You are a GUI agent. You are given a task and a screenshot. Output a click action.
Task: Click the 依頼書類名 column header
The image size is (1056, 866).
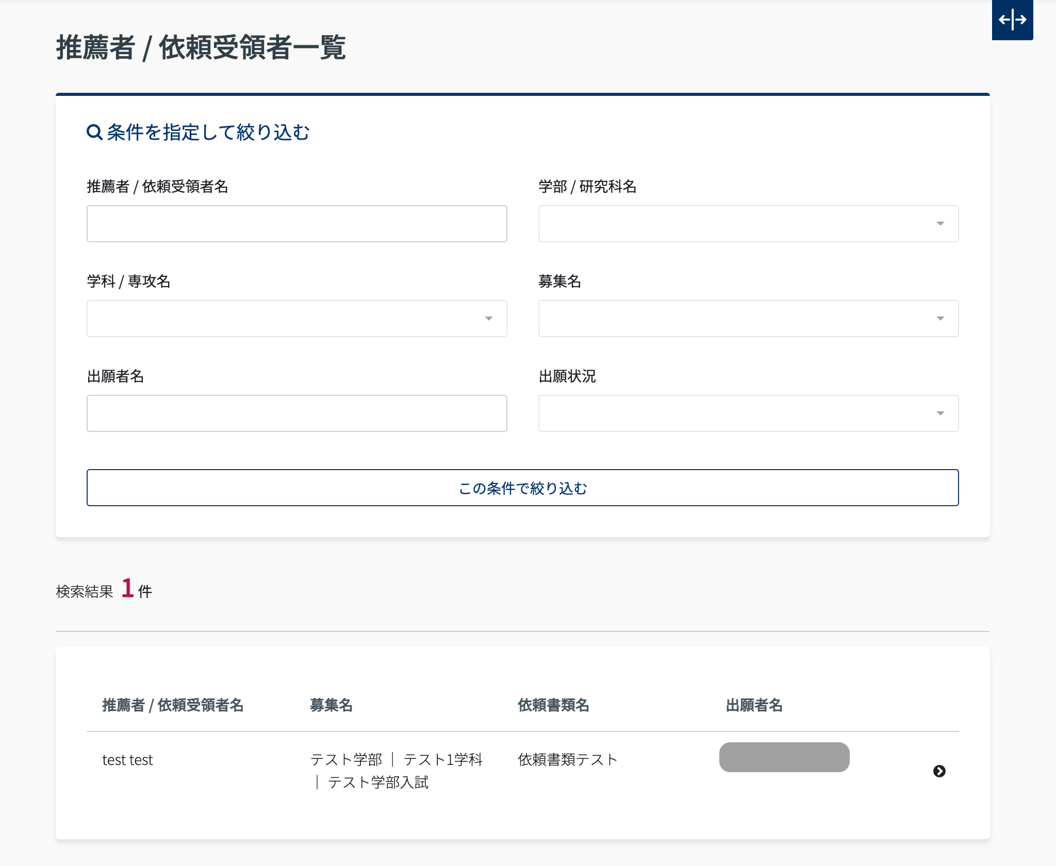coord(553,705)
